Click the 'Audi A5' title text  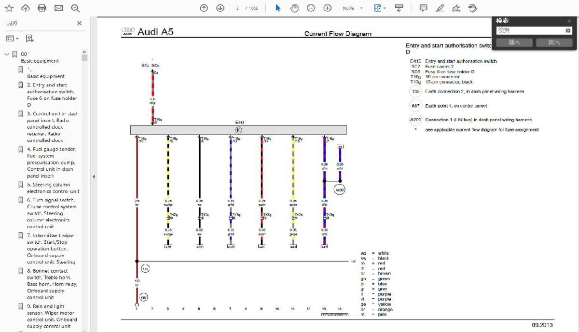point(155,32)
